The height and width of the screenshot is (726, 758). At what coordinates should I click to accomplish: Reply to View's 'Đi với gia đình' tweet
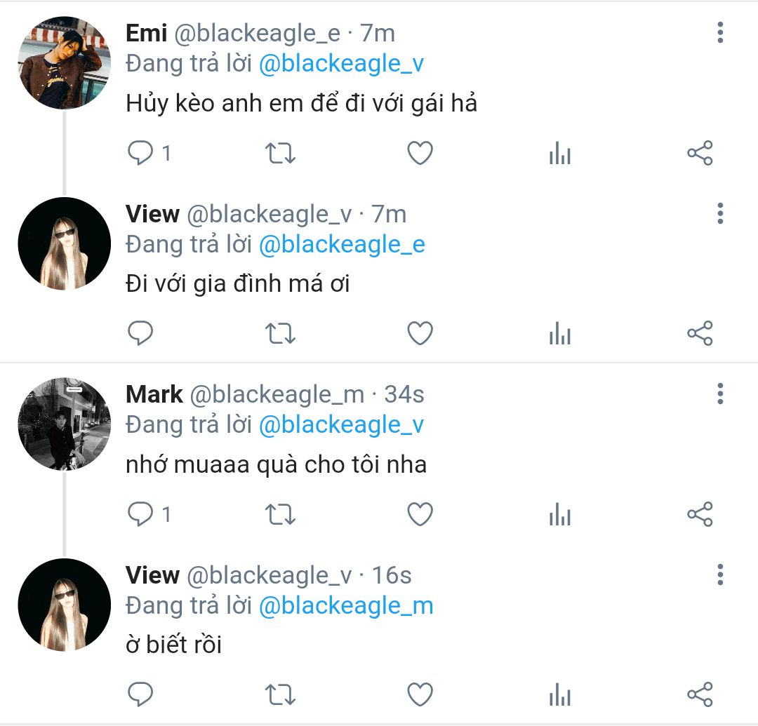141,334
